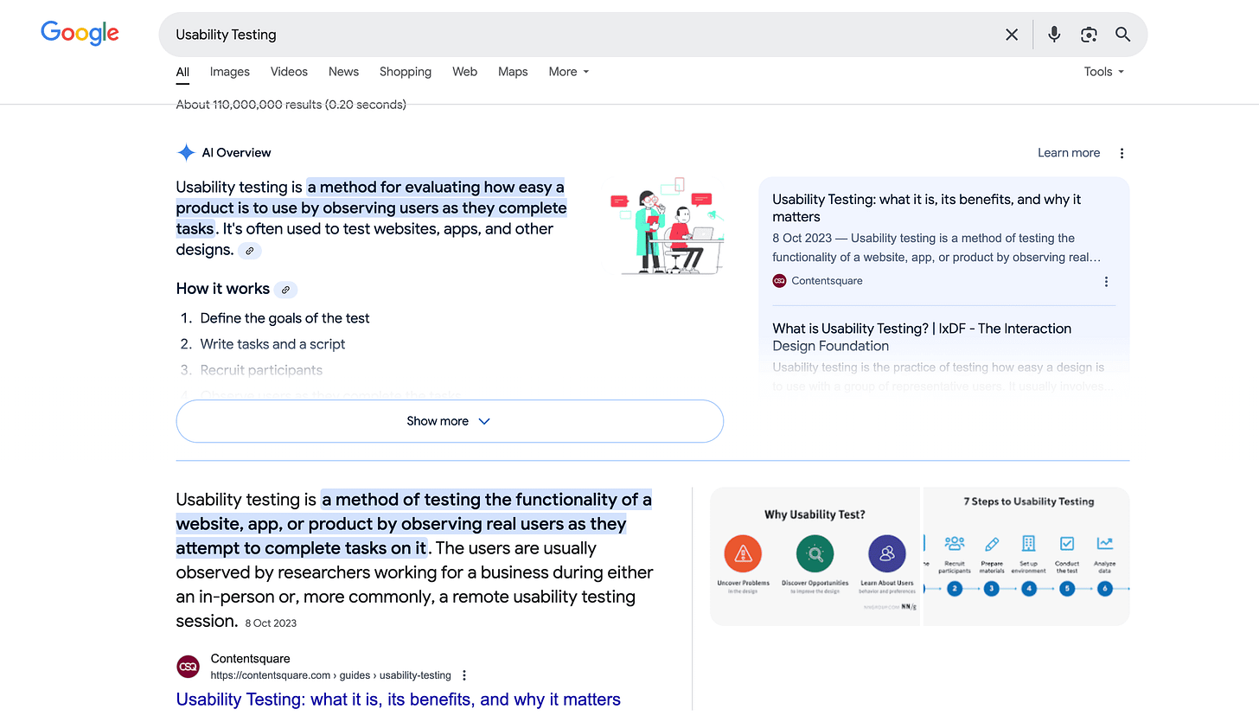Screen dimensions: 1259x722
Task: Switch to the Images tab
Action: (230, 72)
